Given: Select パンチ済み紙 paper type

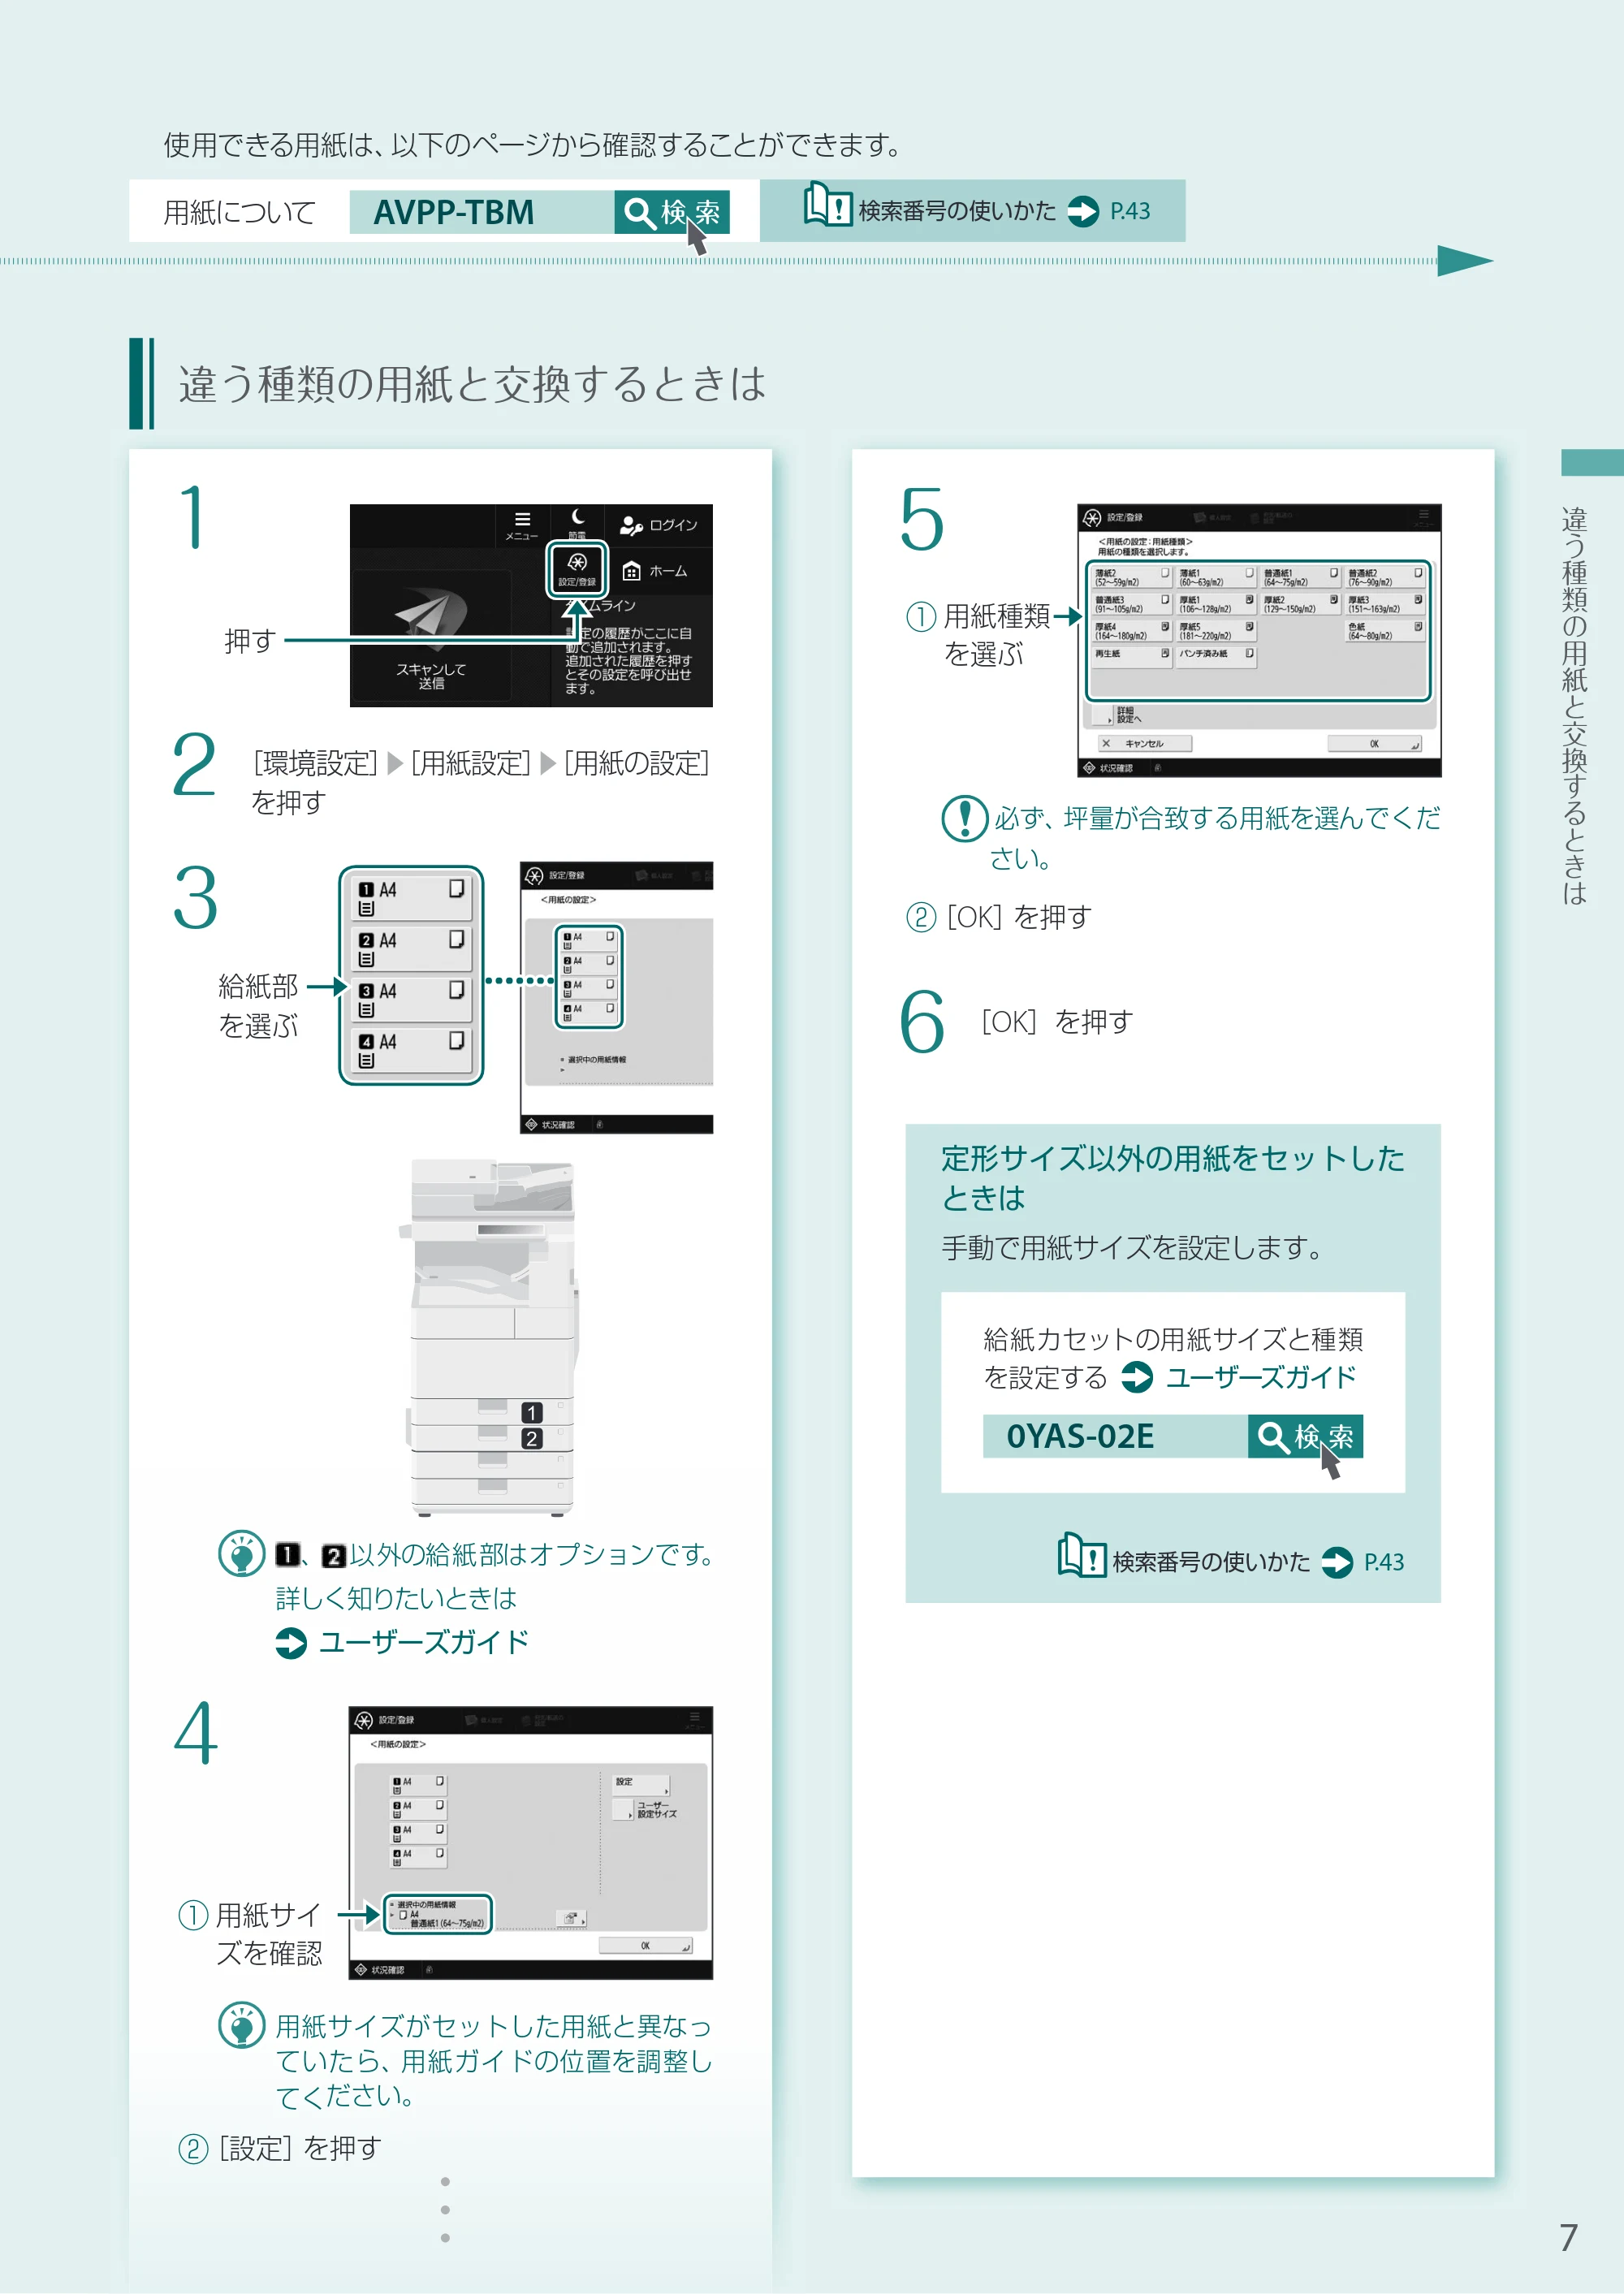Looking at the screenshot, I should coord(1216,656).
